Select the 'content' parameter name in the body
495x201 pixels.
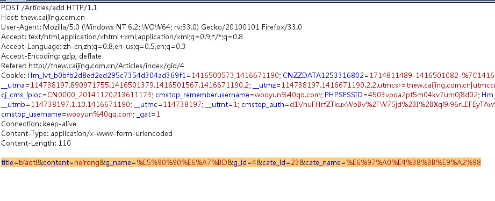tap(55, 162)
